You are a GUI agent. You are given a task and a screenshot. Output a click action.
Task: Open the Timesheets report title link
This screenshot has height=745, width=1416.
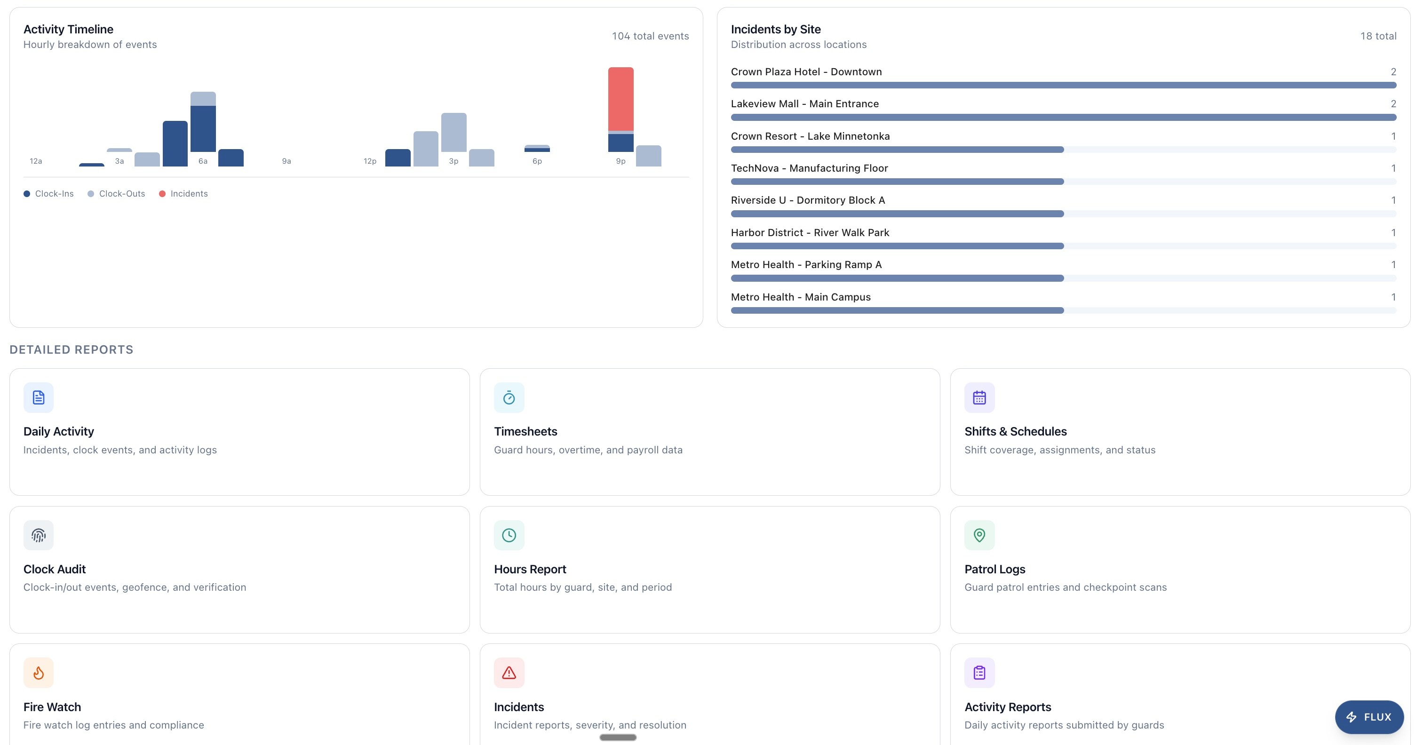(525, 431)
